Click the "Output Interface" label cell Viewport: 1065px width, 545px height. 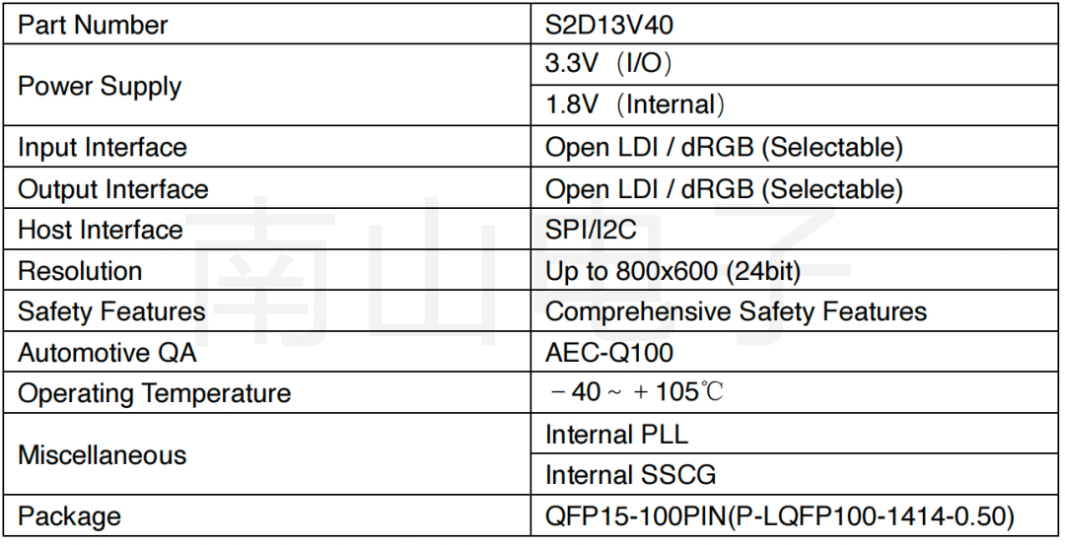click(x=113, y=189)
